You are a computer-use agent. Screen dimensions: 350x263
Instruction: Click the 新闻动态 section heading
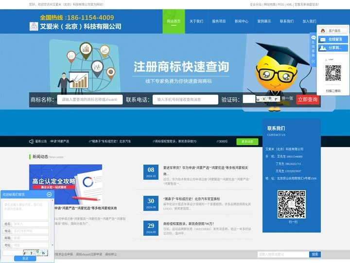tap(40, 157)
